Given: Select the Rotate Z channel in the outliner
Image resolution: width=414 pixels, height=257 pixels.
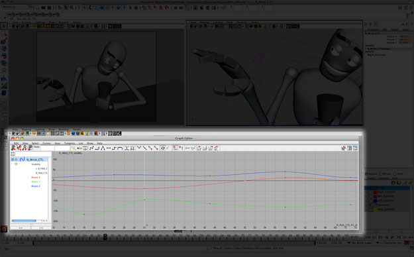Looking at the screenshot, I should pos(35,186).
